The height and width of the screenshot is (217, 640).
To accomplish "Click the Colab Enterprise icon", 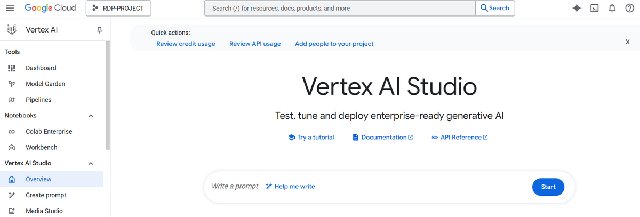I will 12,132.
